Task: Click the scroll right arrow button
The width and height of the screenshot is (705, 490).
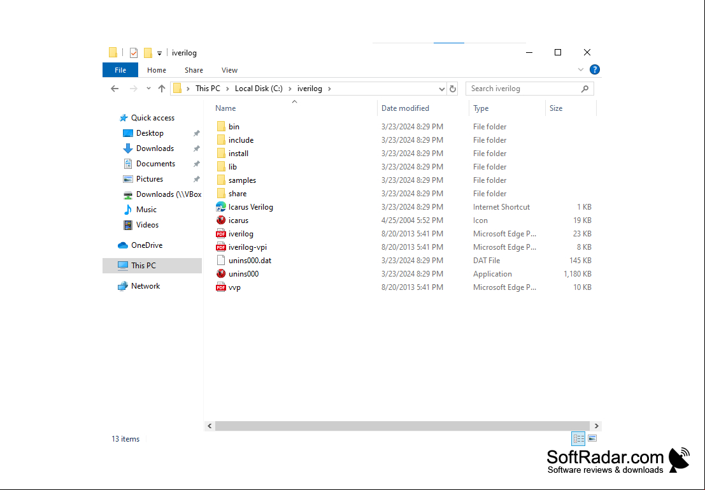Action: pos(596,426)
